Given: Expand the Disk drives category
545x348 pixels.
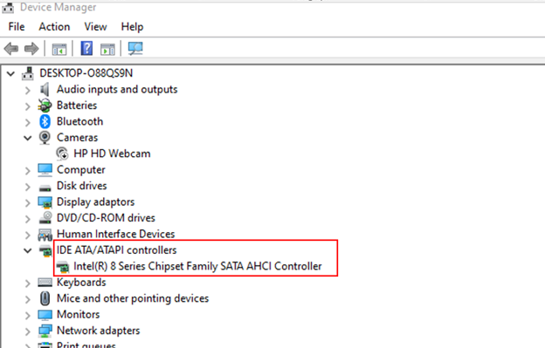Looking at the screenshot, I should [x=27, y=187].
